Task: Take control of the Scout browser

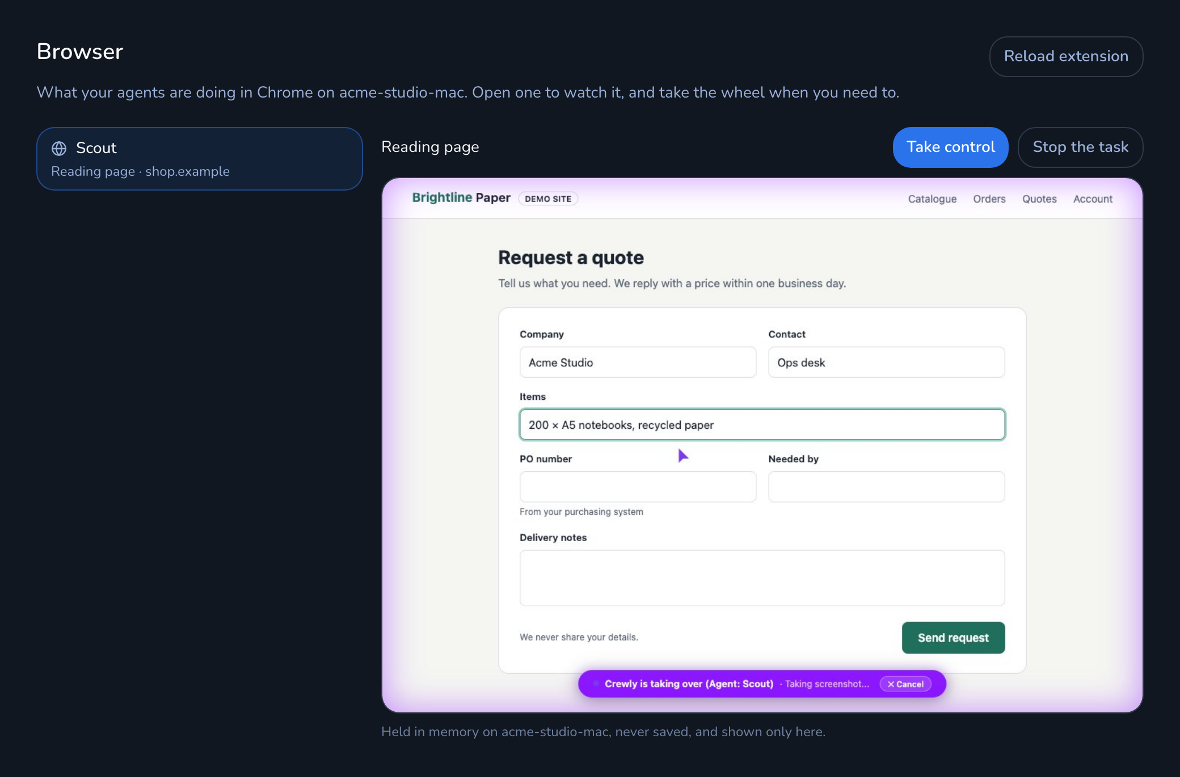Action: tap(950, 147)
